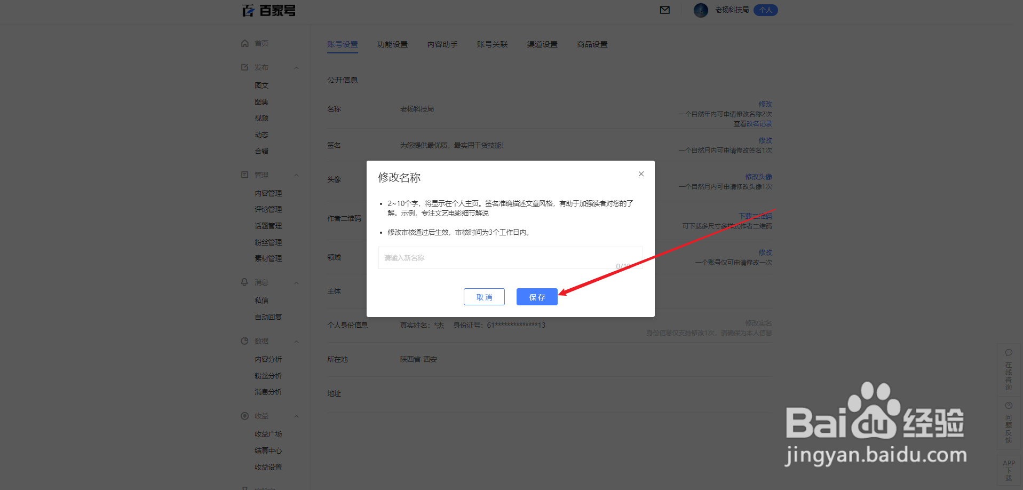Screen dimensions: 1023x490
Task: Open 收益设置 in the sidebar
Action: pyautogui.click(x=268, y=467)
